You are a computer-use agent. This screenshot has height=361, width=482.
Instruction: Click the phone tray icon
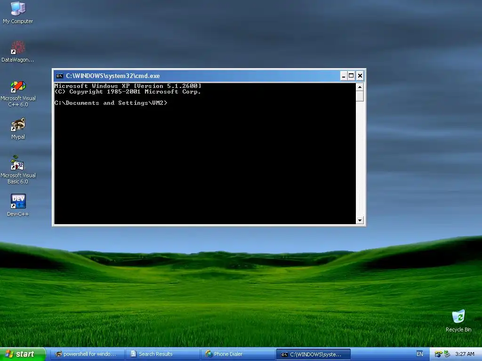(438, 354)
